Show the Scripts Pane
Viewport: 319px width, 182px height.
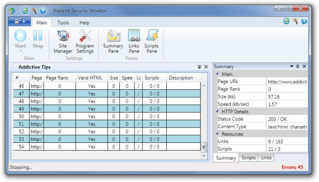point(152,42)
